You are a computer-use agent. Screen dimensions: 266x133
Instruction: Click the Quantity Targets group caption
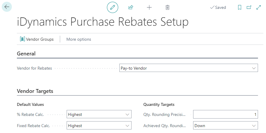pyautogui.click(x=159, y=104)
